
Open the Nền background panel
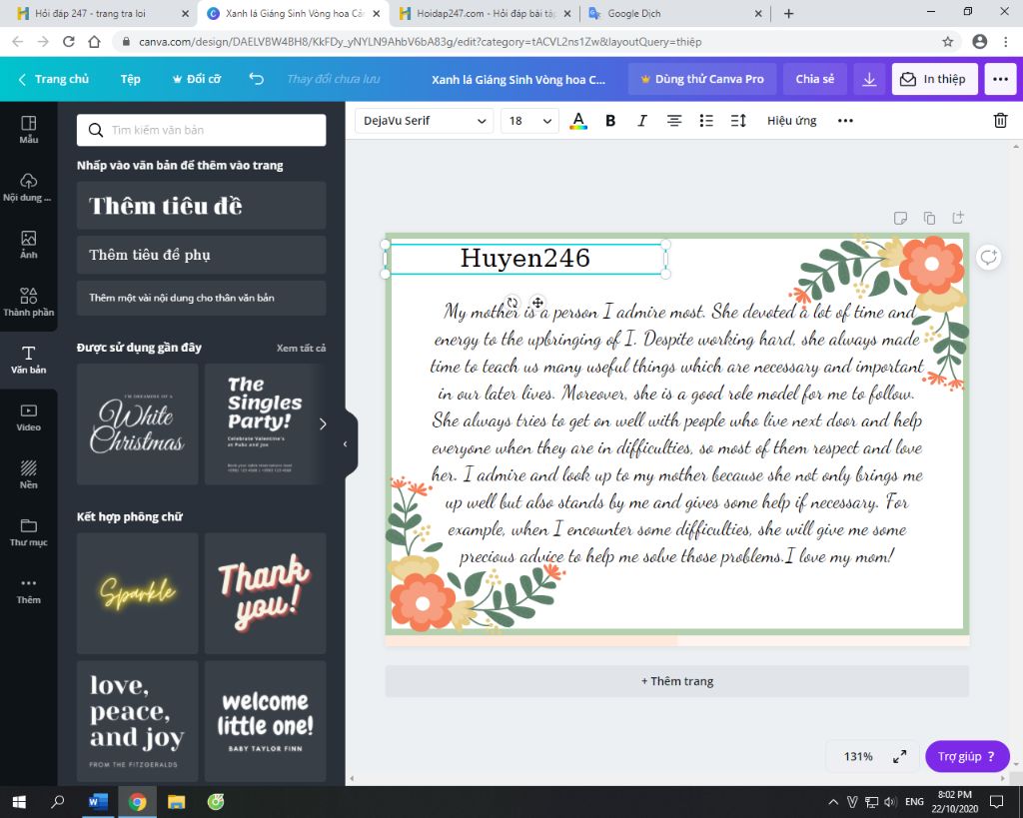pyautogui.click(x=29, y=474)
